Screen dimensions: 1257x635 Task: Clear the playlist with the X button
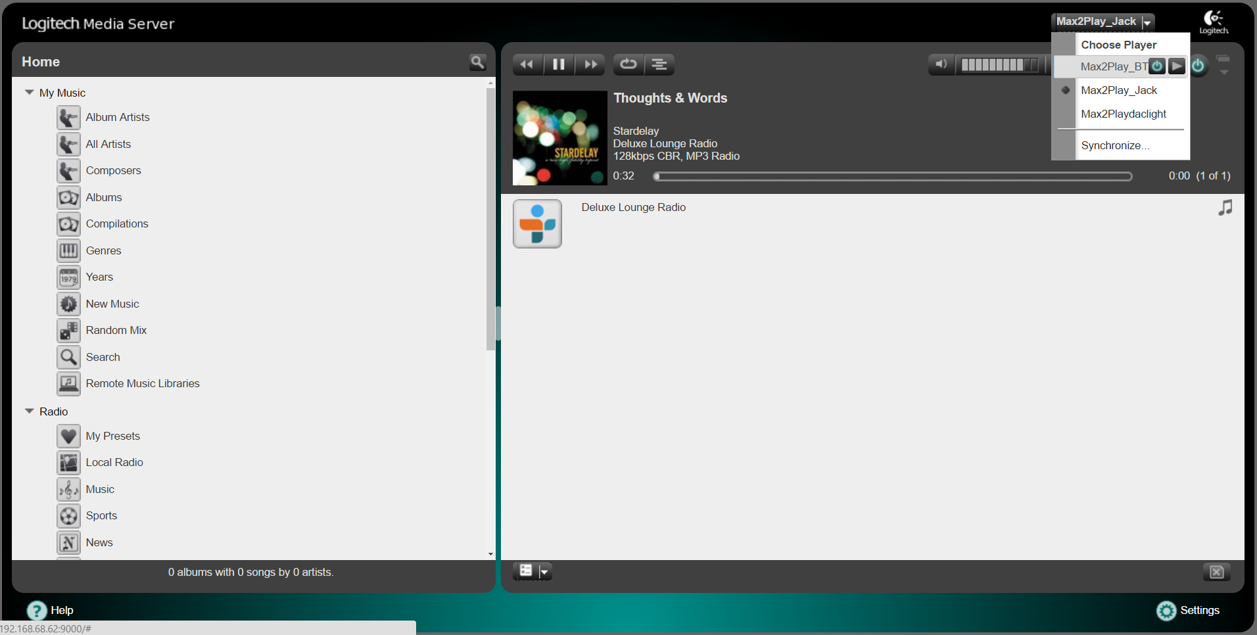tap(1217, 572)
